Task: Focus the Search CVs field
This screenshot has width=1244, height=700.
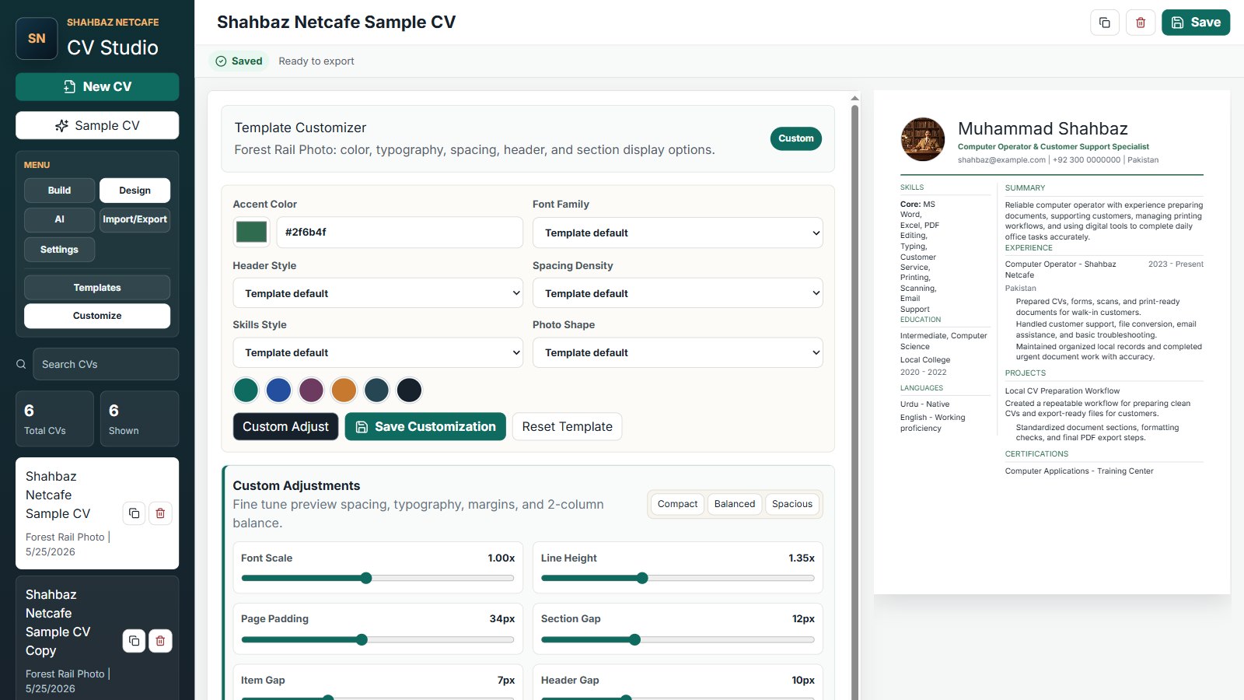Action: (x=105, y=364)
